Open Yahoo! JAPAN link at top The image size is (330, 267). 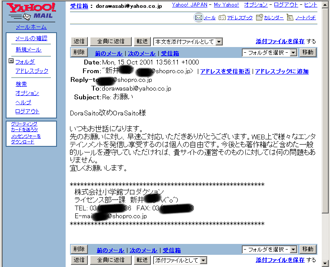pyautogui.click(x=190, y=5)
